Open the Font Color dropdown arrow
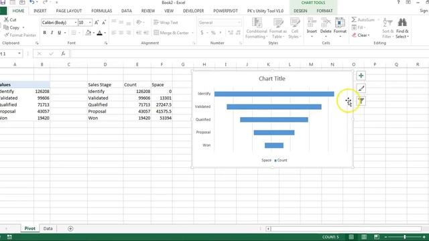Image resolution: width=429 pixels, height=241 pixels. [x=105, y=33]
